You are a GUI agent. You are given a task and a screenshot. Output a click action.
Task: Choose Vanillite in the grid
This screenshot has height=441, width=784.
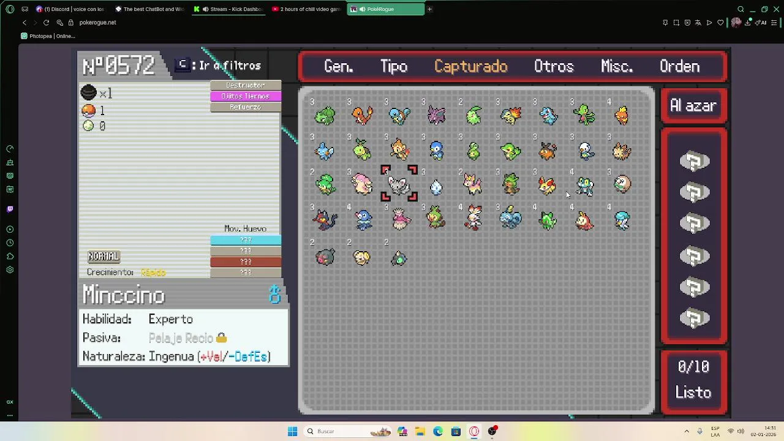tap(437, 186)
